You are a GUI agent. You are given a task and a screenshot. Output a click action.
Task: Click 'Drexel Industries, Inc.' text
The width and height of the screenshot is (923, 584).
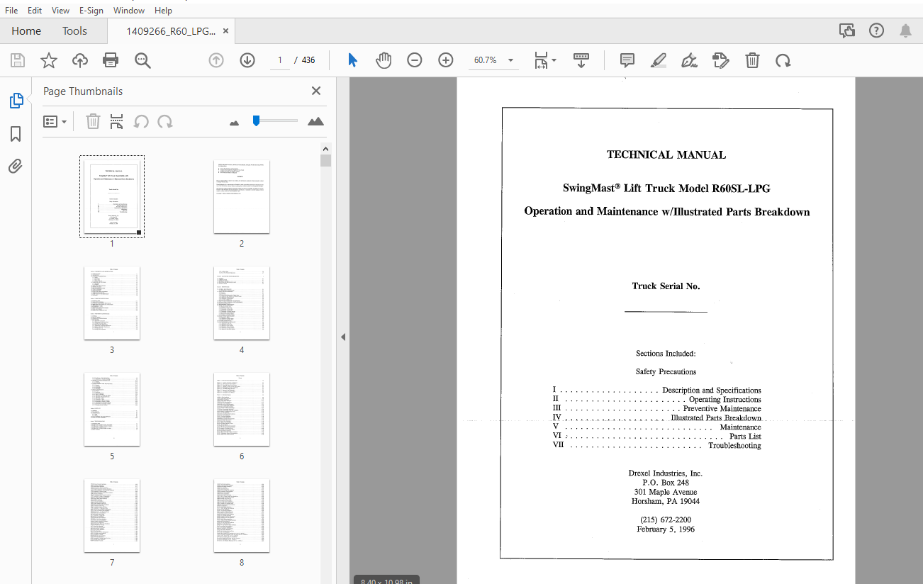[x=665, y=473]
